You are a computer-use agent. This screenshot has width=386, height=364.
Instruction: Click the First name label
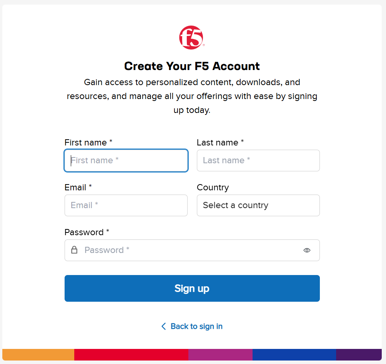tap(88, 142)
